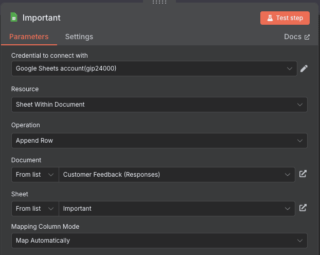Click the drag handle dots at panel top
The image size is (320, 255).
[159, 2]
